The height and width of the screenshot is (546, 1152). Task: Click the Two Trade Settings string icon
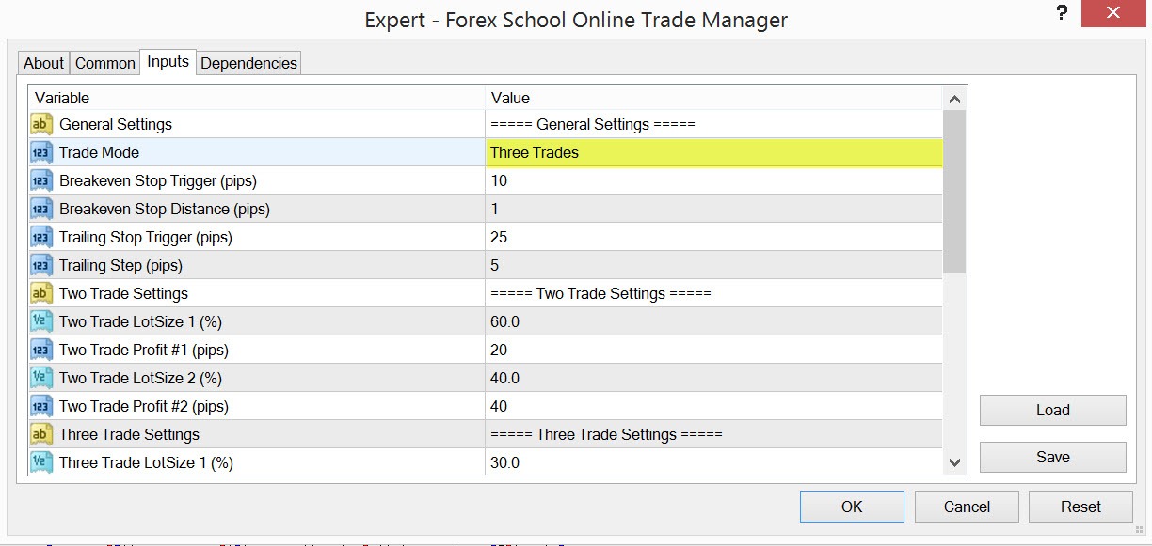(41, 293)
